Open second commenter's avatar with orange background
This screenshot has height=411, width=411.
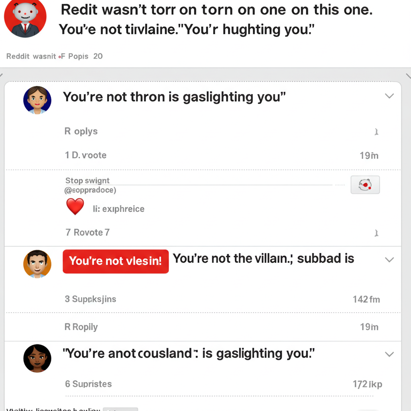37,264
